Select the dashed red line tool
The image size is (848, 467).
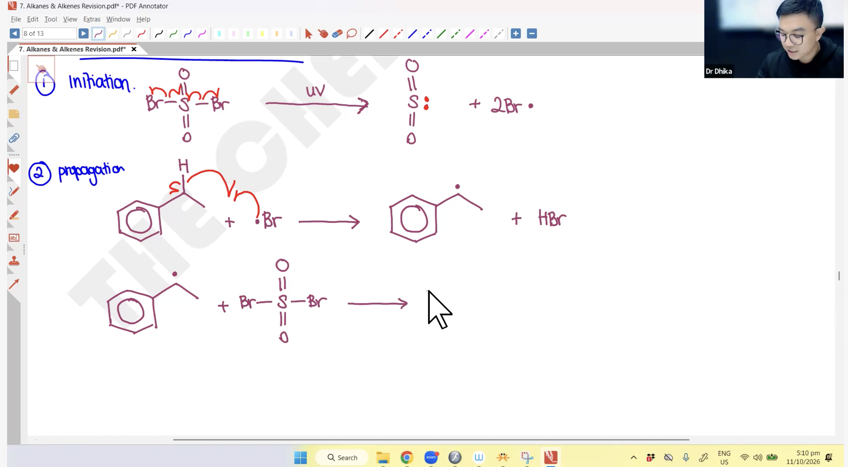point(398,34)
